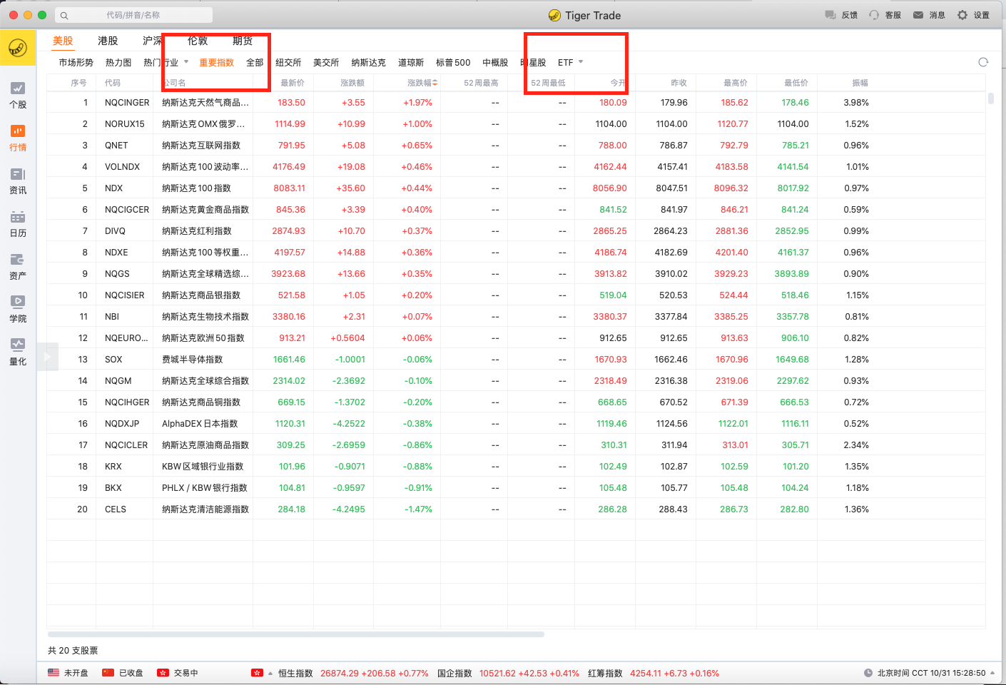The height and width of the screenshot is (685, 1006).
Task: Show 标普 500 listings
Action: pos(453,63)
